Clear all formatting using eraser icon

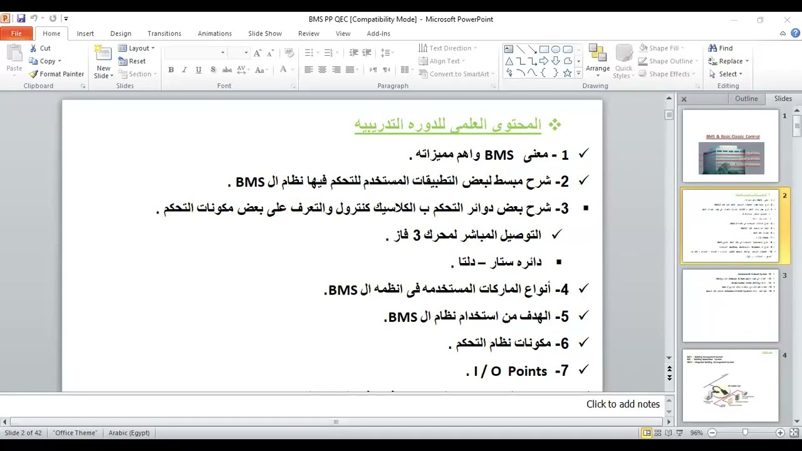pyautogui.click(x=289, y=53)
